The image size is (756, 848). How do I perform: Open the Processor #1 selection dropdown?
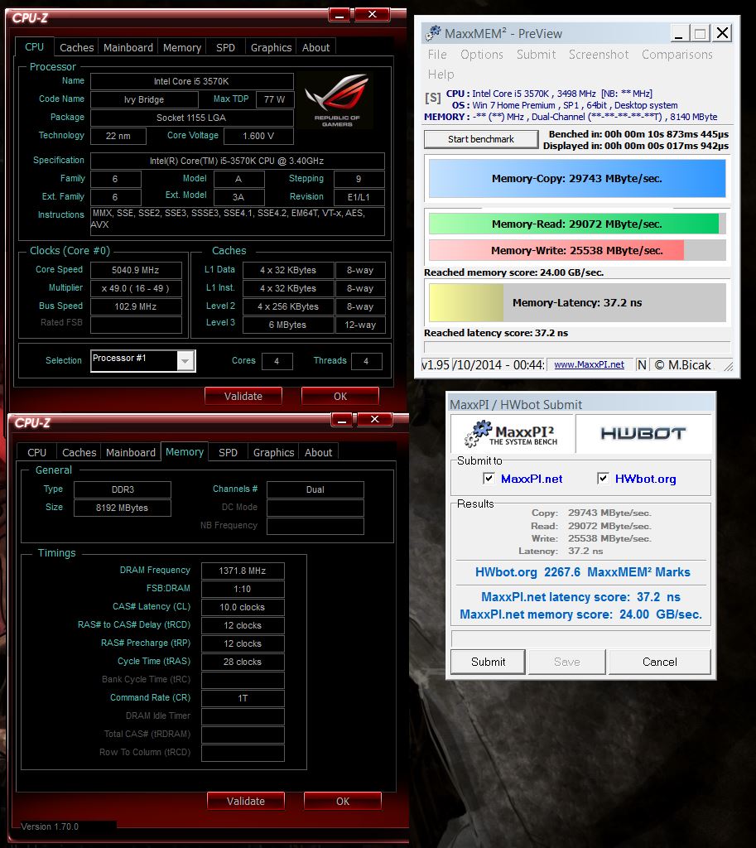185,361
